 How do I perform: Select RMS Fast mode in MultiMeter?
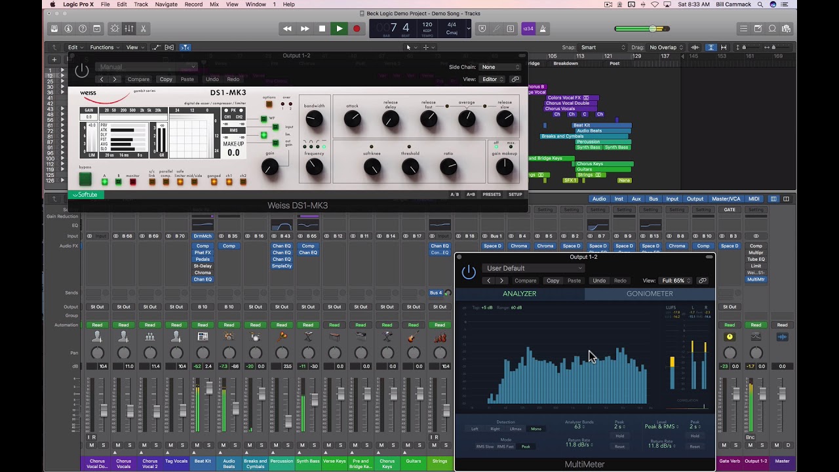point(505,446)
